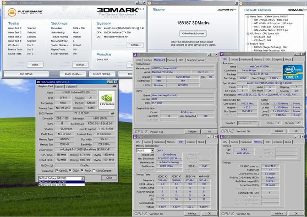
Task: Open the GPU selector dropdown arrow in GPU-Z
Action: tap(82, 178)
